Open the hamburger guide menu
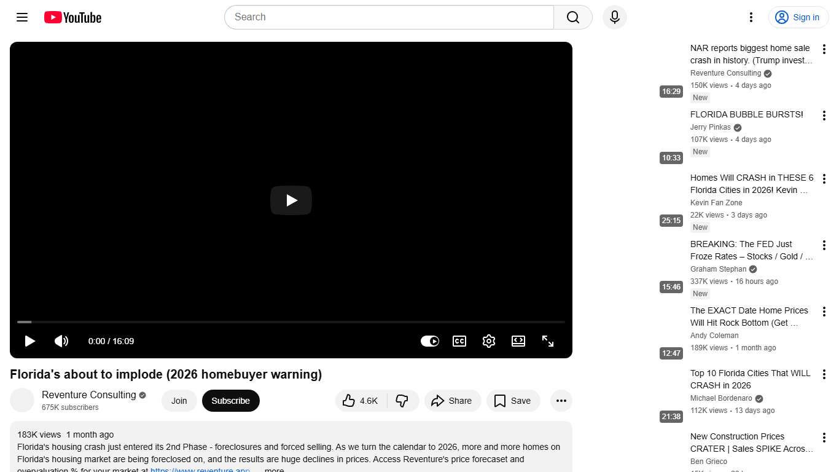This screenshot has height=472, width=839. tap(22, 17)
